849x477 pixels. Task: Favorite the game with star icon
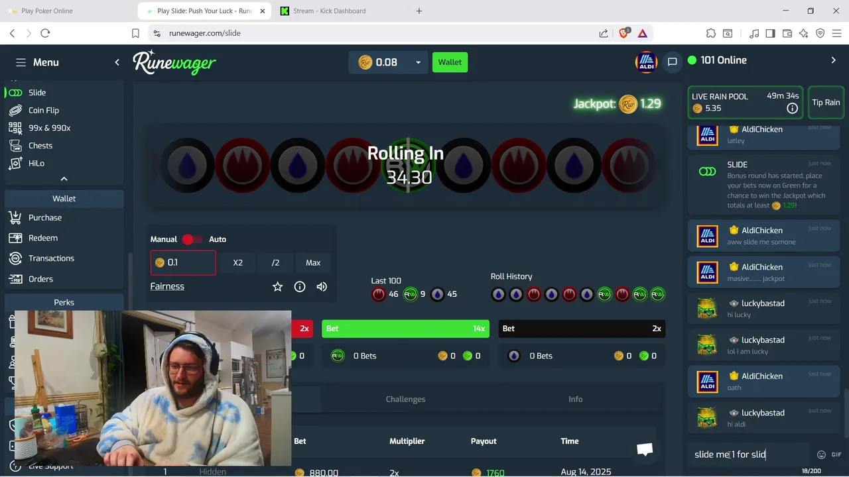pyautogui.click(x=278, y=287)
